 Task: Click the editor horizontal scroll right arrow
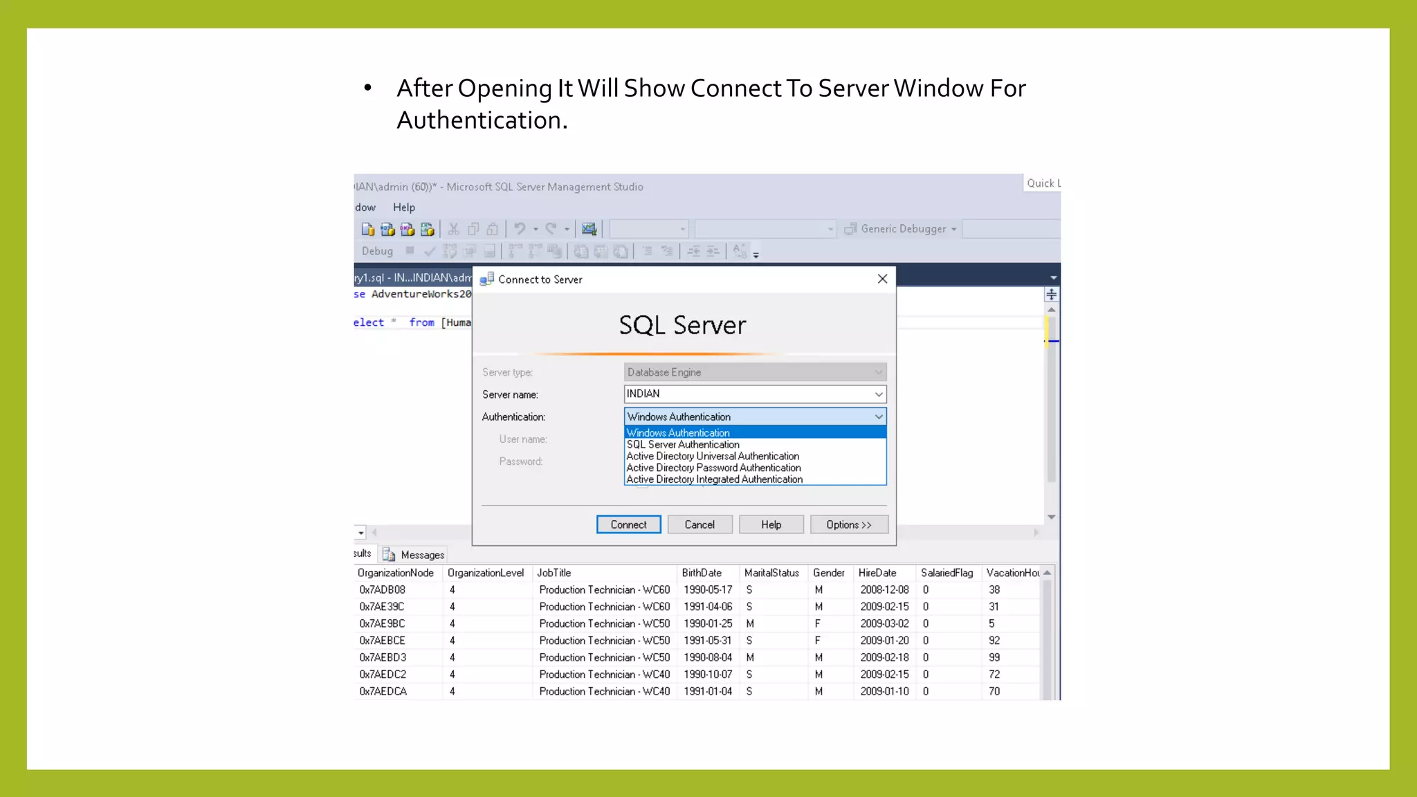pos(1036,533)
